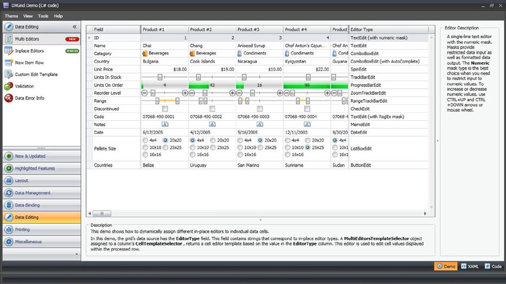
Task: Switch to the XAML tab
Action: [x=470, y=267]
